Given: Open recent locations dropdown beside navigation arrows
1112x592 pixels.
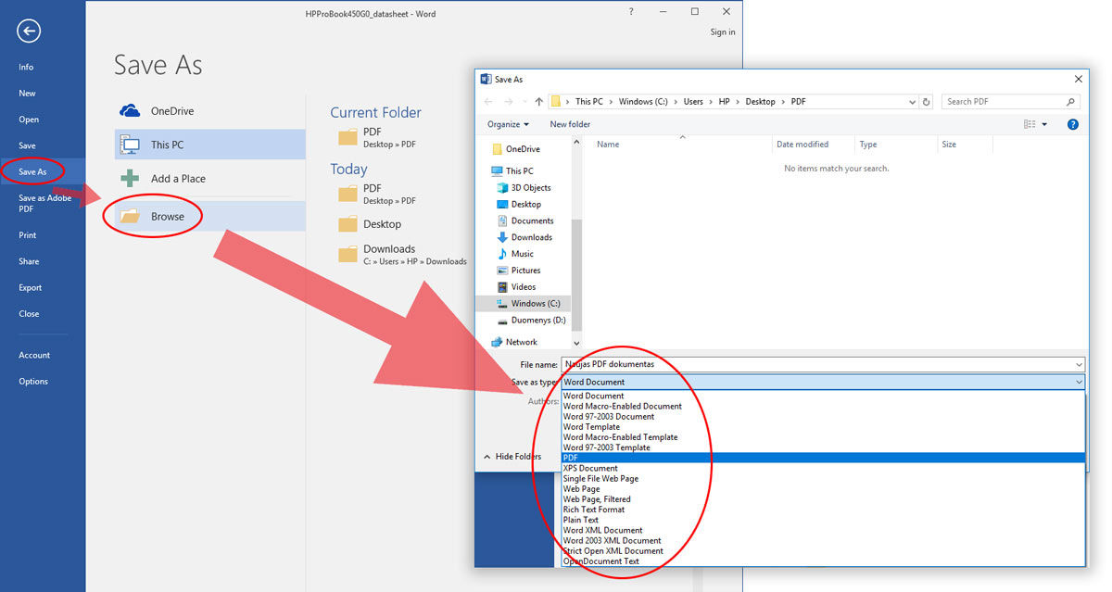Looking at the screenshot, I should pos(524,102).
